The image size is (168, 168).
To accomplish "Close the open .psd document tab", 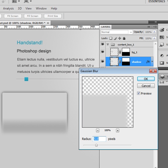I will point(48,23).
